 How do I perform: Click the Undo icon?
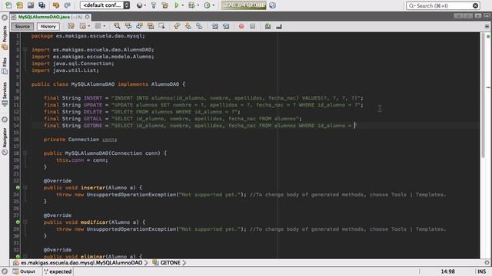pos(56,5)
